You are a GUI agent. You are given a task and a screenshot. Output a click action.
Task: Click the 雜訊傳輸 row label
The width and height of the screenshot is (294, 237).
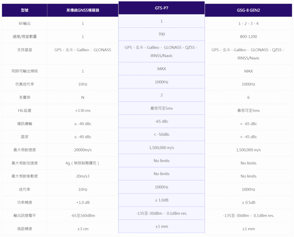pos(25,124)
